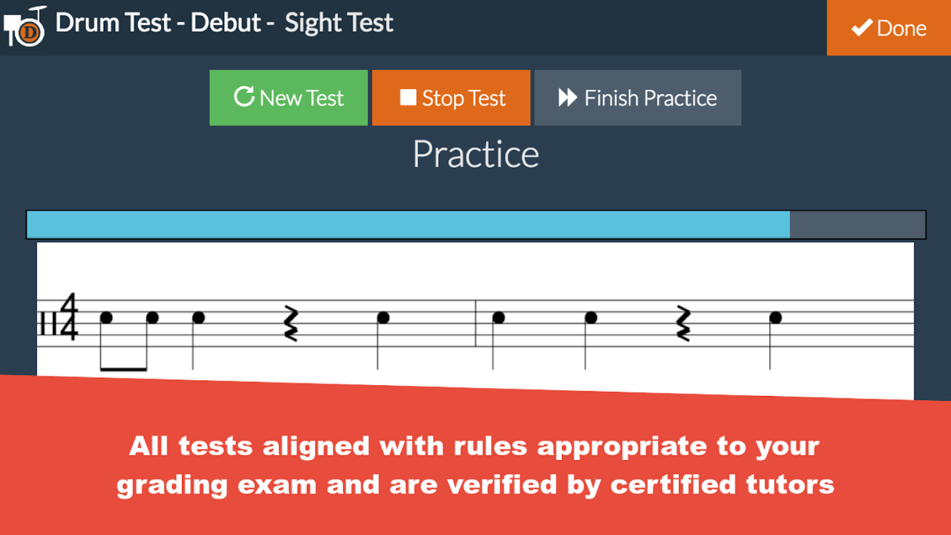Viewport: 951px width, 535px height.
Task: Select the final note of the second measure
Action: (775, 318)
